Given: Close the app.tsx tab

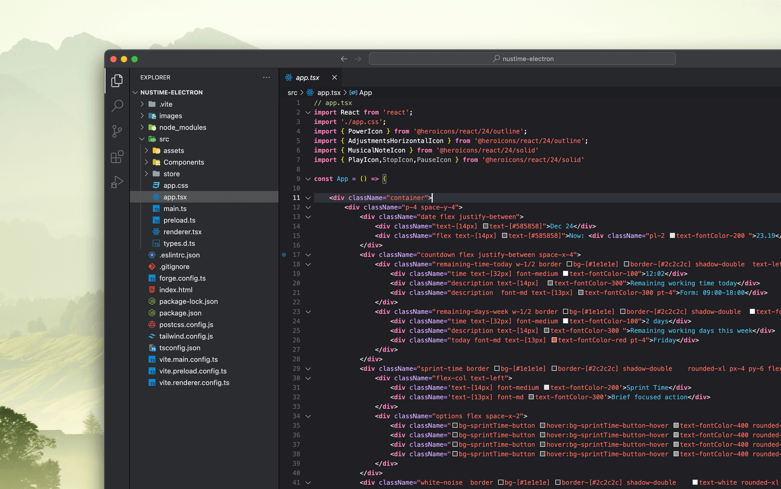Looking at the screenshot, I should point(334,78).
